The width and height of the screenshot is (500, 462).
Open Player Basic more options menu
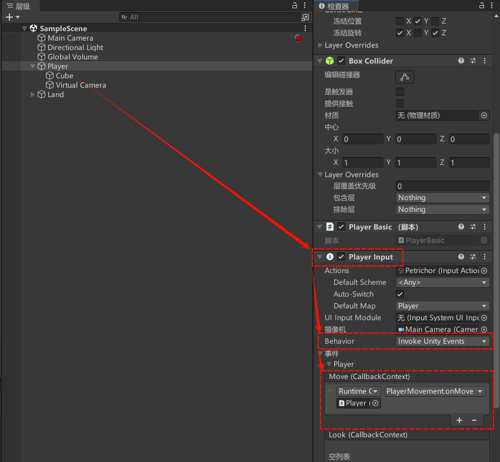[x=485, y=227]
